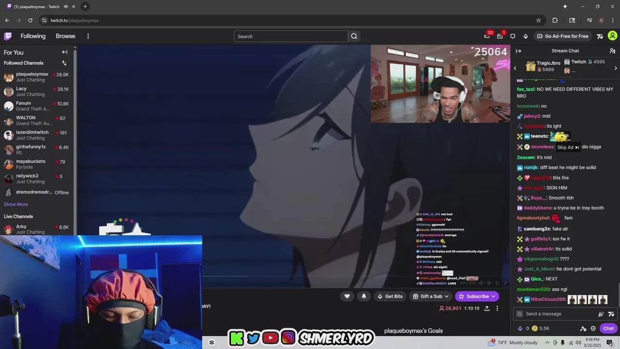Open the Chrome profile avatar S

[x=601, y=20]
